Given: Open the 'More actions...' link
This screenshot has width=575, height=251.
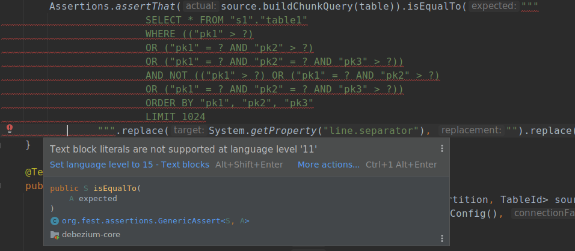Looking at the screenshot, I should pyautogui.click(x=328, y=165).
